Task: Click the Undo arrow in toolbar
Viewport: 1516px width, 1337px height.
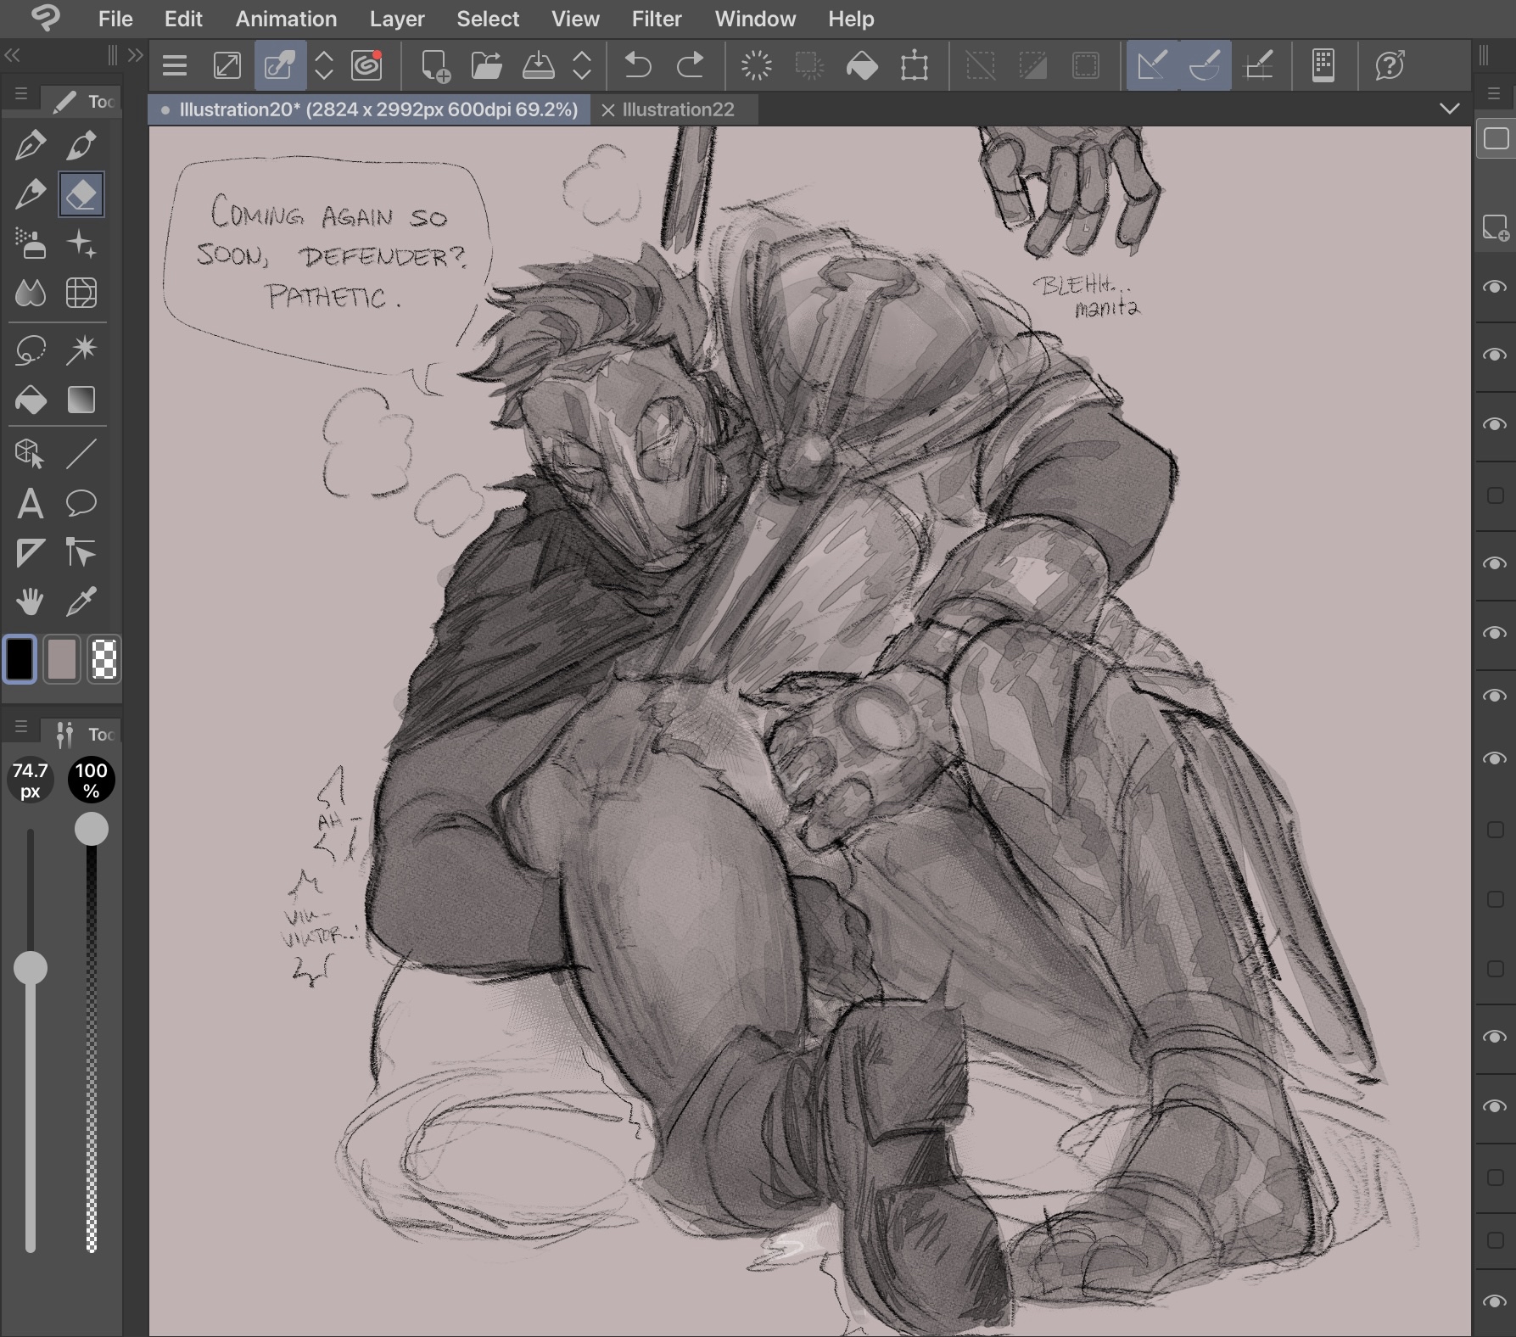Action: click(x=637, y=65)
